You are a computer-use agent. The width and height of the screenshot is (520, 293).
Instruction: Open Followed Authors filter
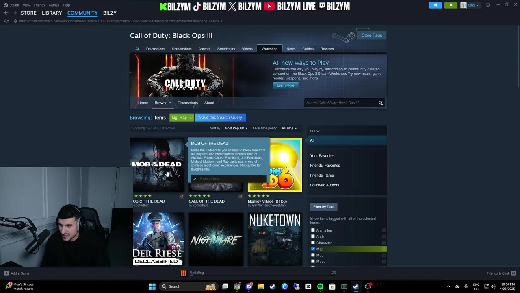[x=325, y=185]
